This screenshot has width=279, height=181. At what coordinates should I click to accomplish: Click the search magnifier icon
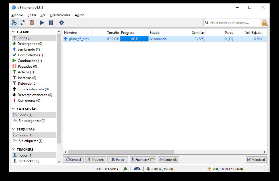coord(207,22)
